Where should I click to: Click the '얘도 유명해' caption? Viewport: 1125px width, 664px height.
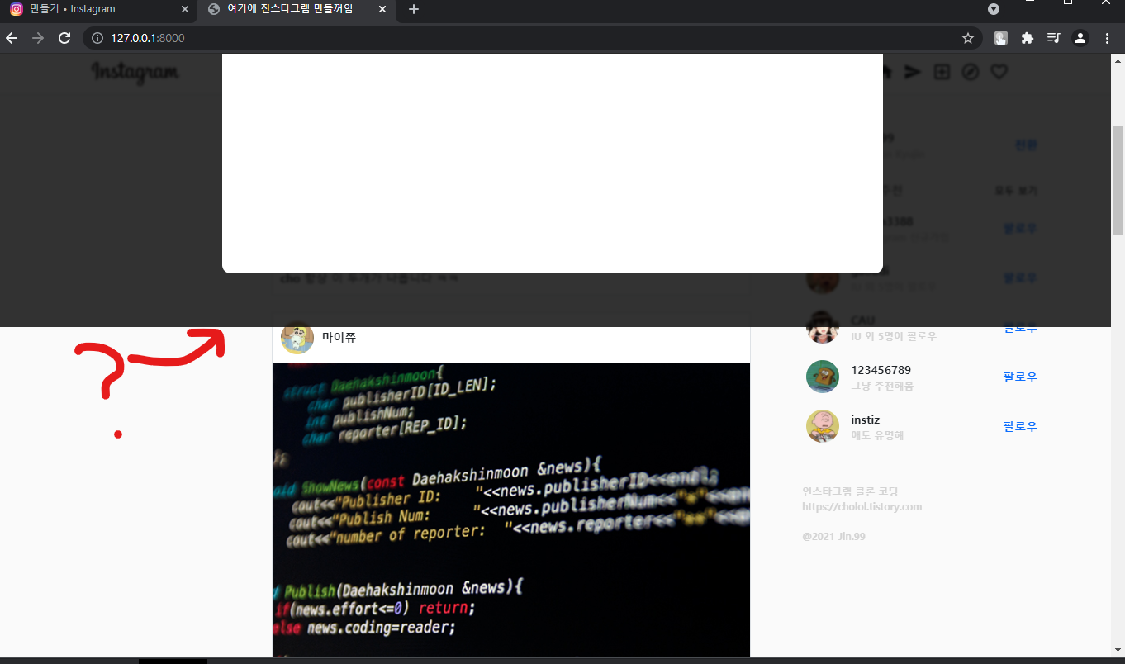[x=877, y=435]
